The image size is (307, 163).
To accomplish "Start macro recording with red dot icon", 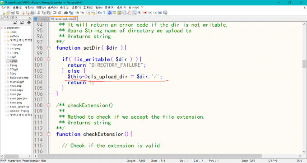I will [145, 13].
